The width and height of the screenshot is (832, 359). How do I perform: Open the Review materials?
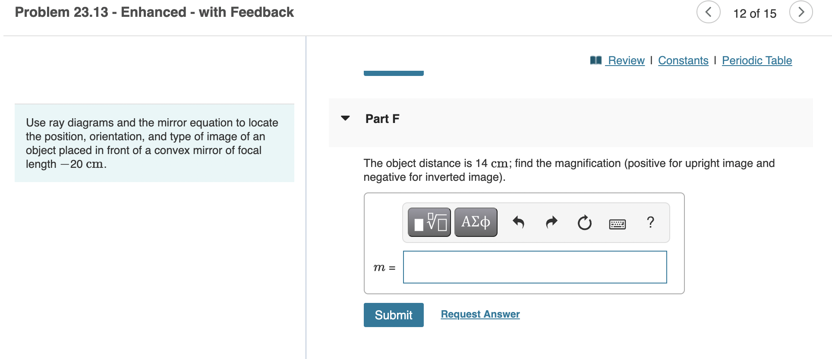click(x=626, y=60)
